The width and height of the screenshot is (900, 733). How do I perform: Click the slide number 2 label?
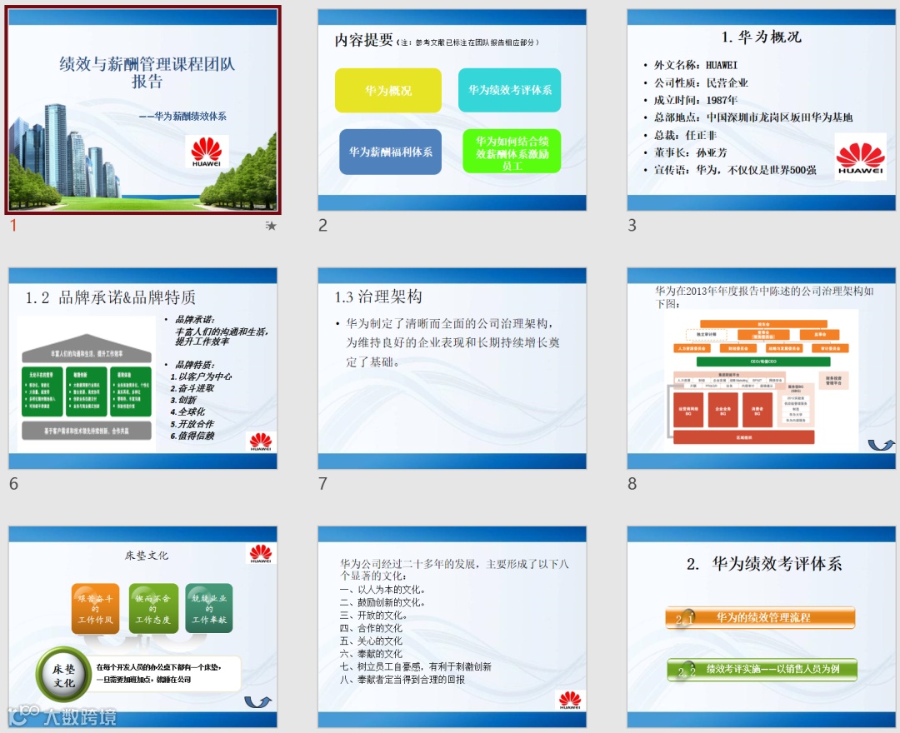(x=323, y=225)
